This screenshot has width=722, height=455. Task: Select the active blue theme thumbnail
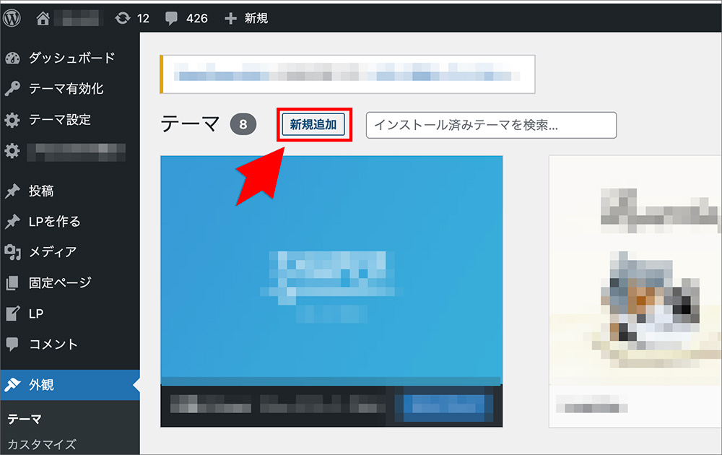(x=331, y=270)
